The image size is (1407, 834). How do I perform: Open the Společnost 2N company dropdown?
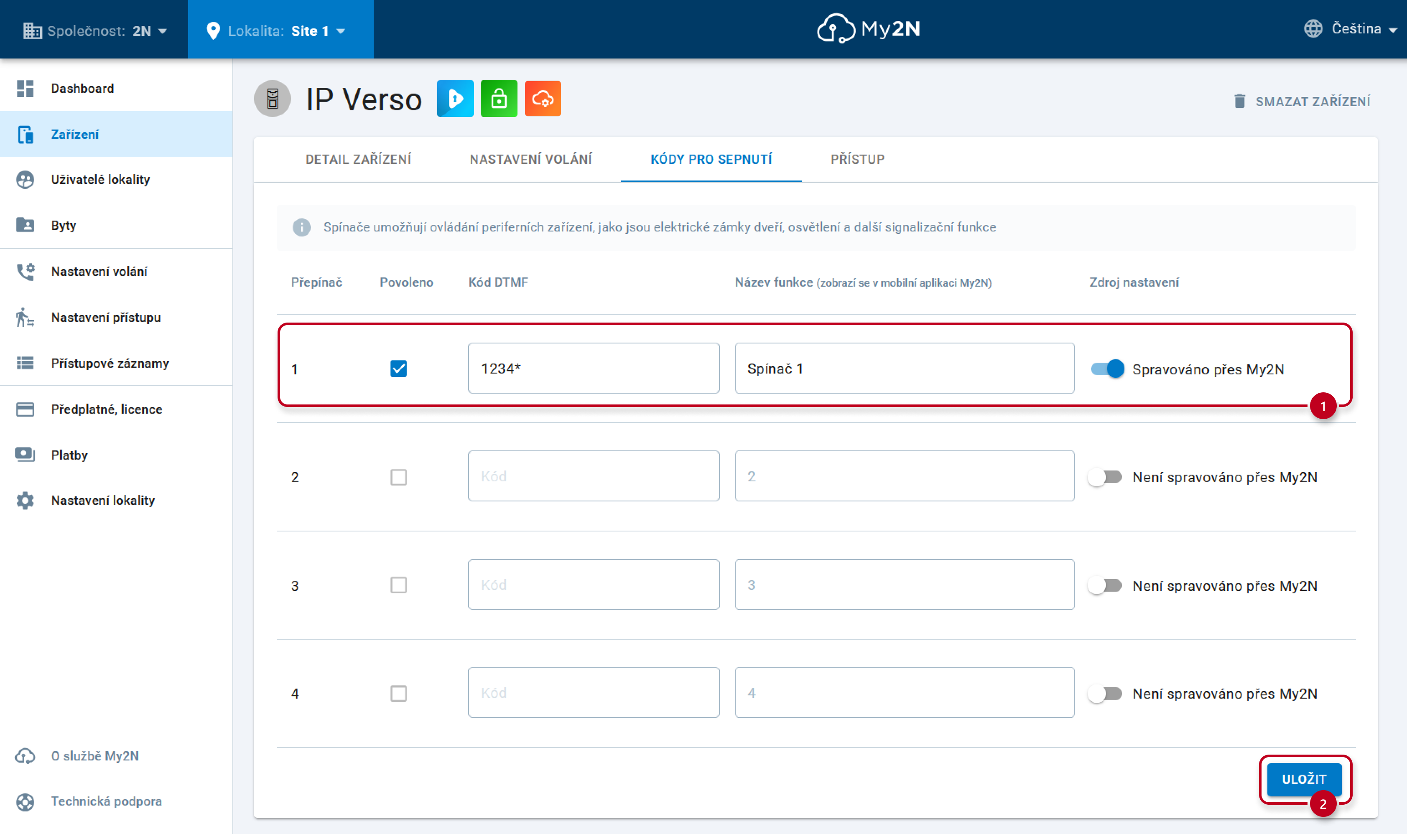coord(95,31)
